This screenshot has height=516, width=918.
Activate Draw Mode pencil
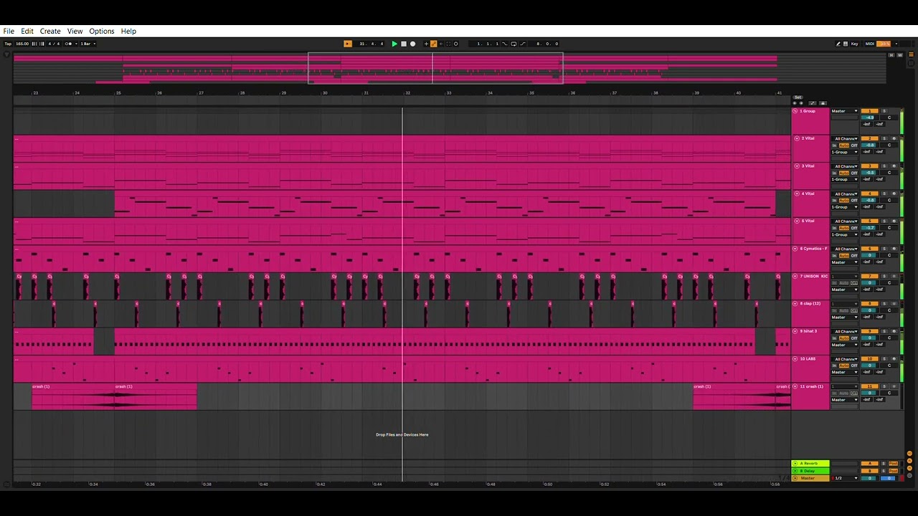[838, 44]
